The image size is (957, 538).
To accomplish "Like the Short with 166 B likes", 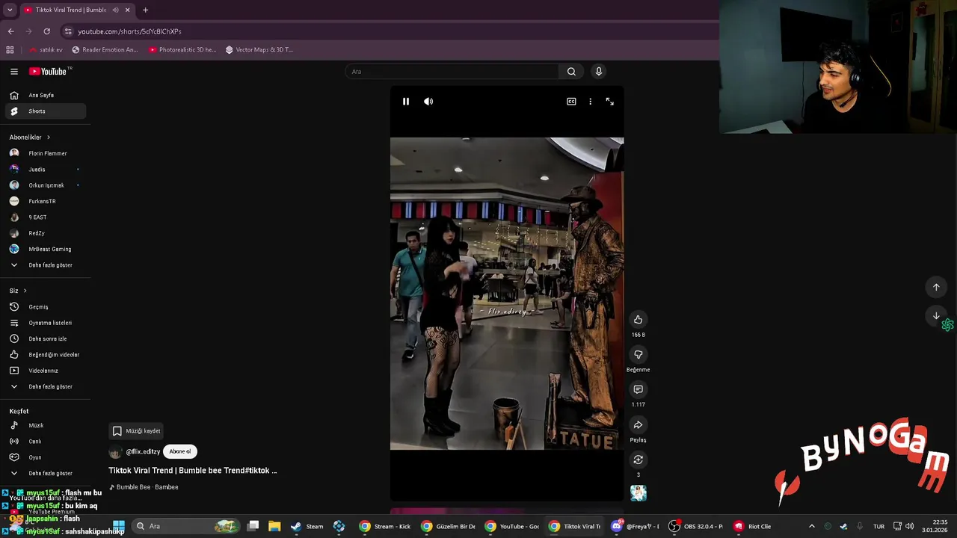I will pyautogui.click(x=638, y=320).
